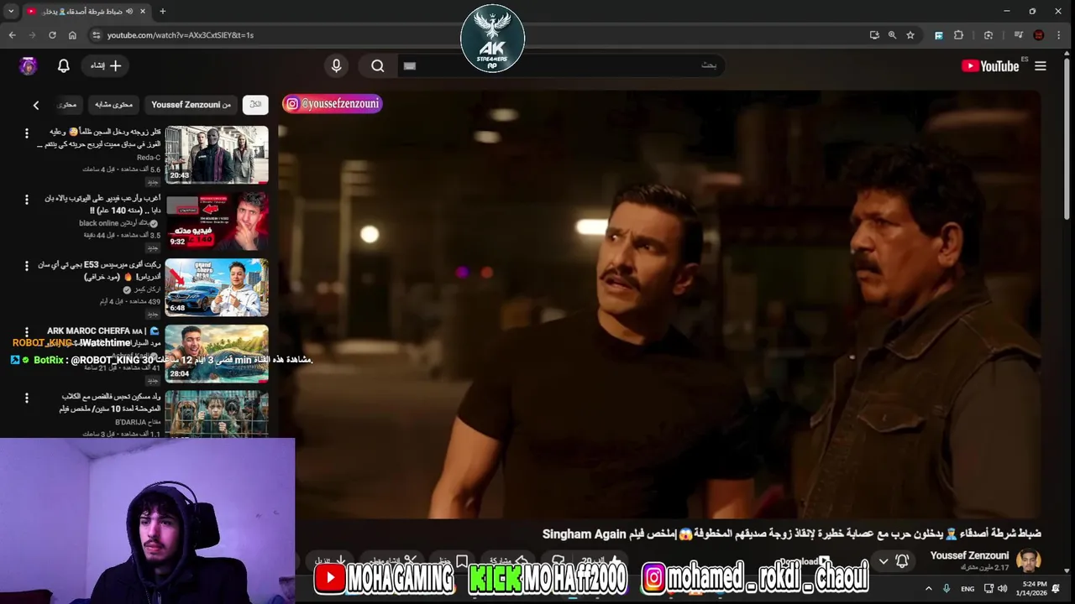Switch input language via ENG indicator
Viewport: 1075px width, 604px height.
coord(967,589)
